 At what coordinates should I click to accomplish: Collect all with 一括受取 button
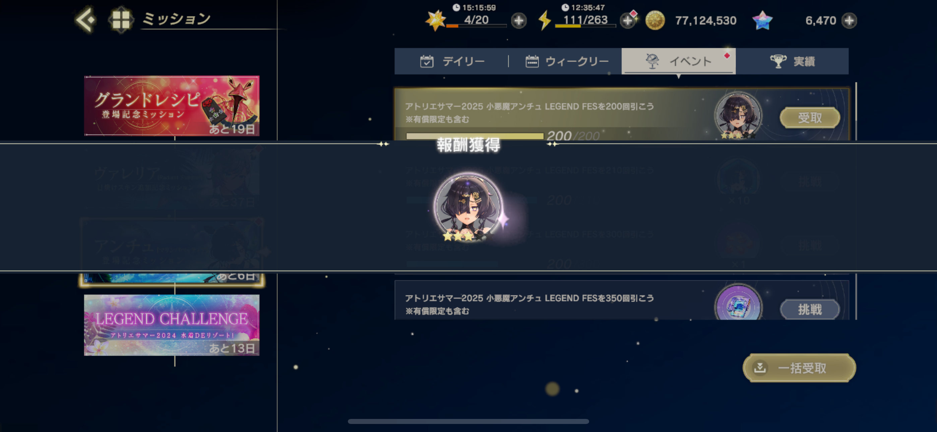click(799, 368)
